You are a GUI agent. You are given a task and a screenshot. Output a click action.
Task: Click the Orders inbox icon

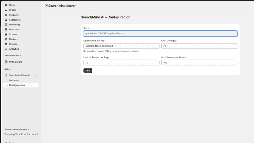tap(6, 10)
